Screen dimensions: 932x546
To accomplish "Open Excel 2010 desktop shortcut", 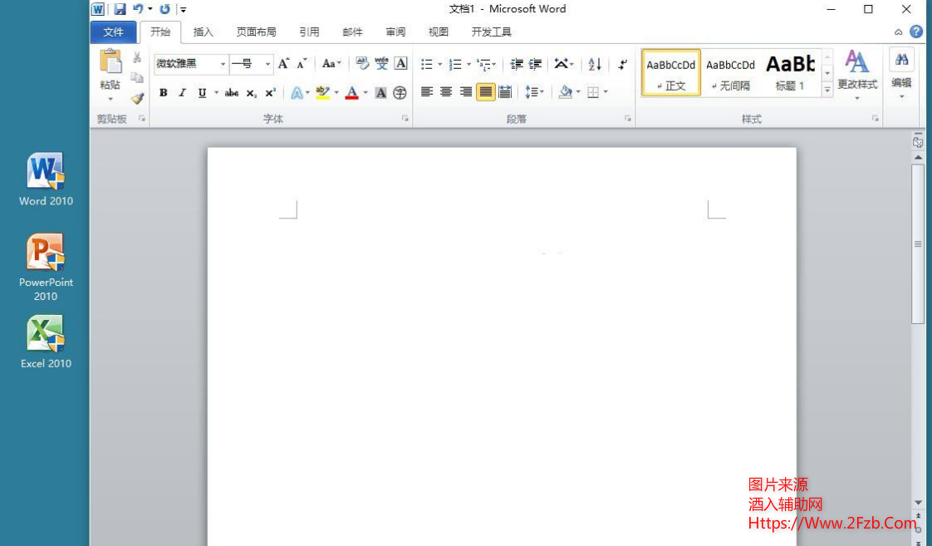I will tap(46, 342).
